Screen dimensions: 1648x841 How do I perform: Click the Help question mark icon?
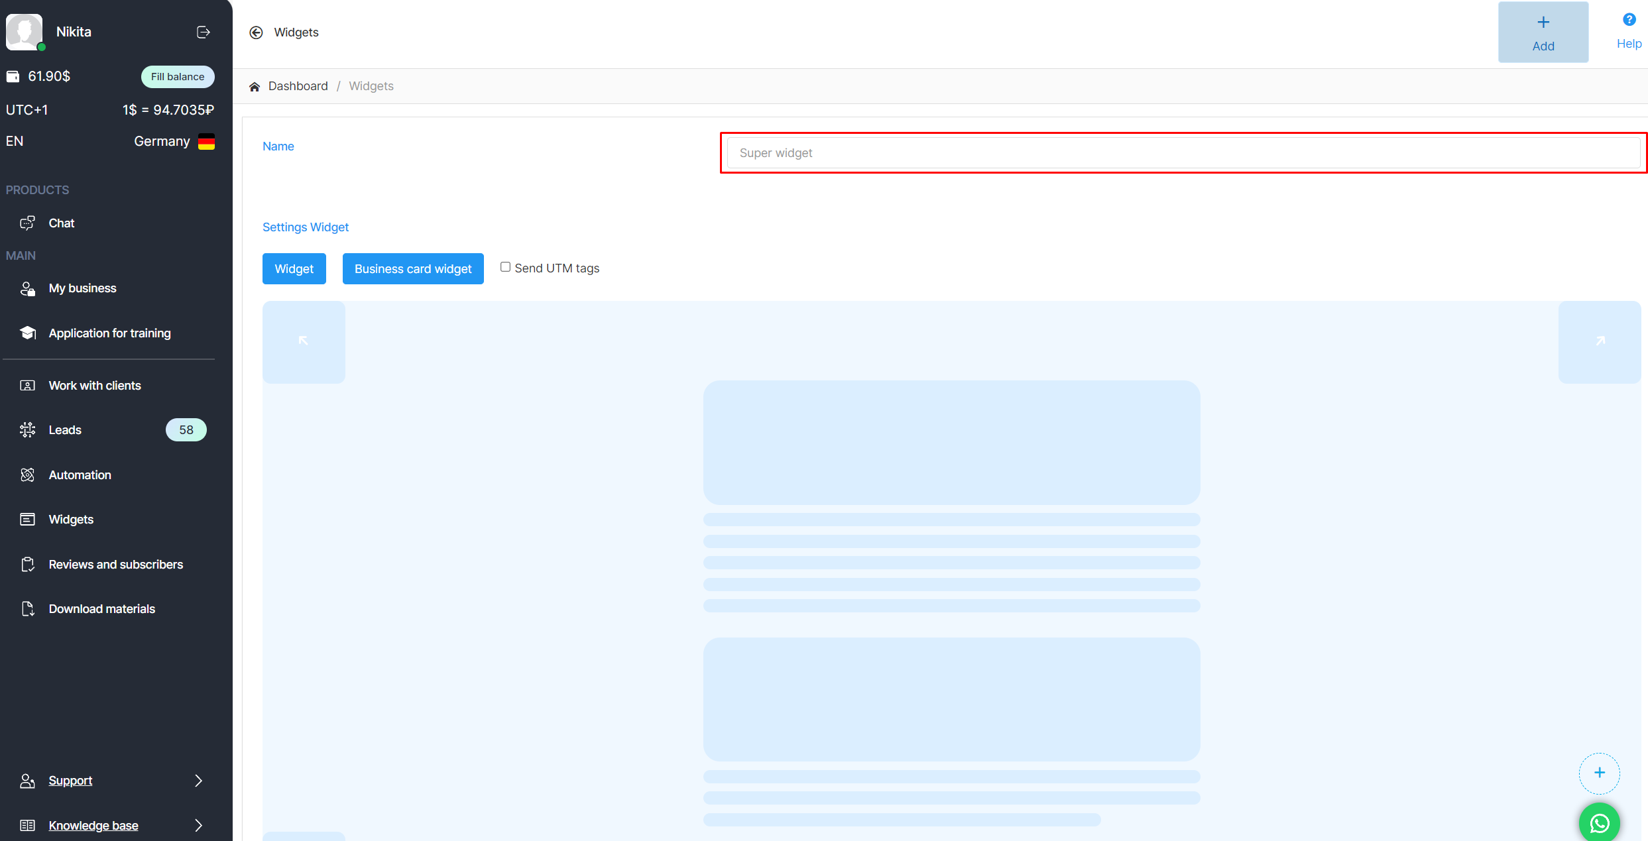[x=1629, y=20]
